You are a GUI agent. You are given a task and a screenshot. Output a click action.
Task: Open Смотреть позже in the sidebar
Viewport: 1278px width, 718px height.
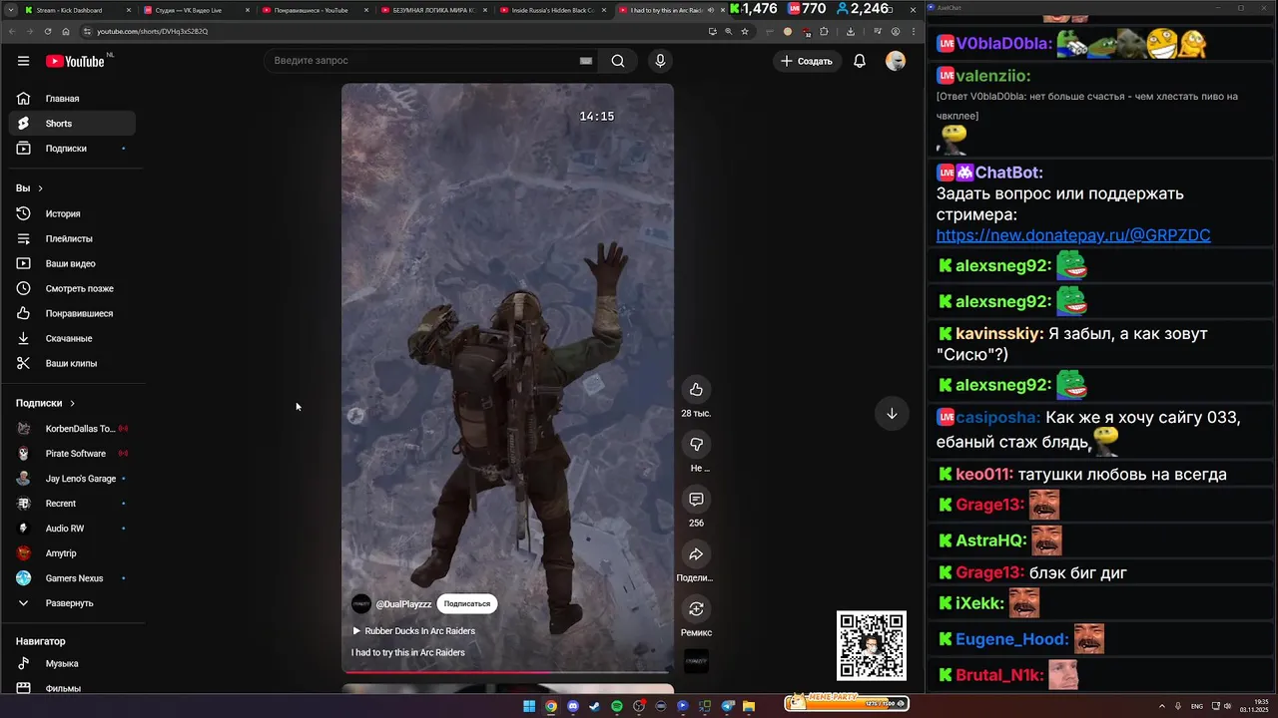tap(72, 288)
